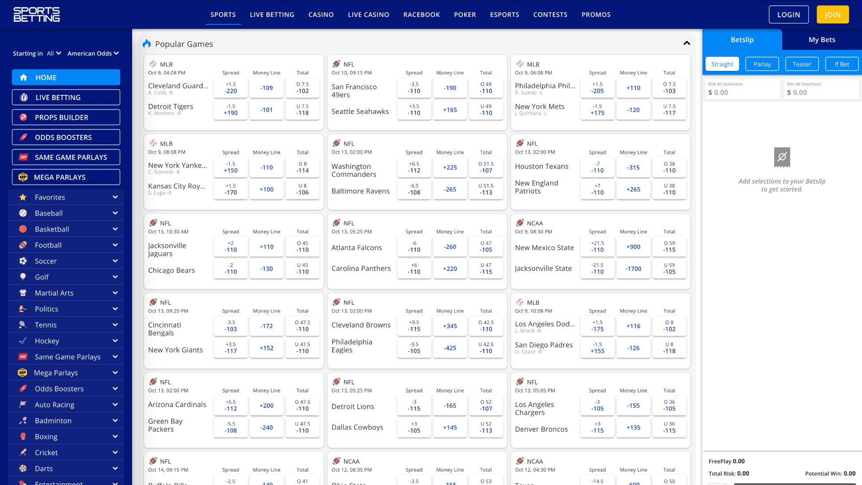Open the Promos nav link

(596, 15)
